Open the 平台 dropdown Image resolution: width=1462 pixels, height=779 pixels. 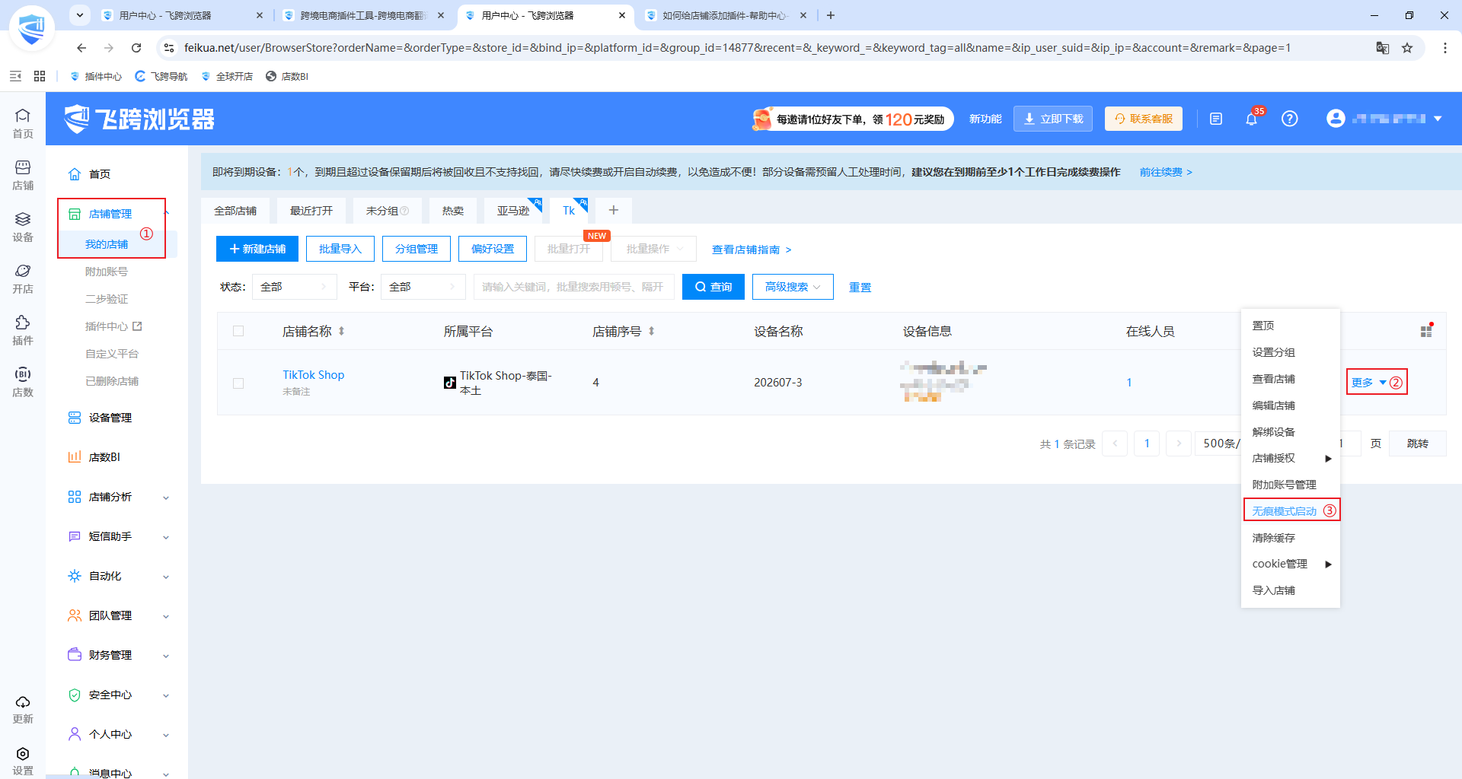point(423,287)
